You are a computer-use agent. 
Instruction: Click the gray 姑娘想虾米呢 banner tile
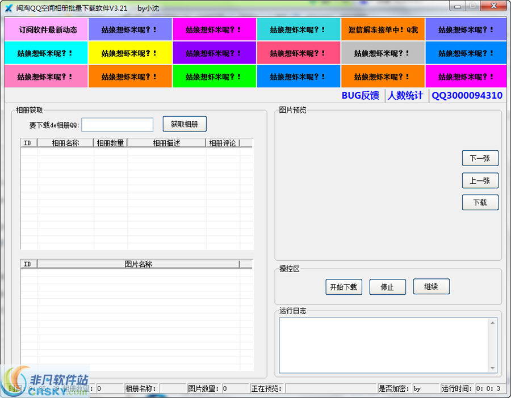[x=383, y=53]
